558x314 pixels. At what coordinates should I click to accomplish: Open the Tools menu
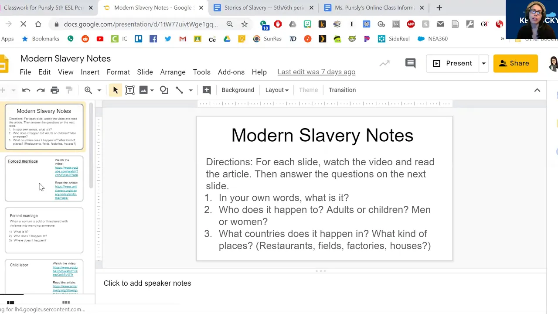(202, 72)
